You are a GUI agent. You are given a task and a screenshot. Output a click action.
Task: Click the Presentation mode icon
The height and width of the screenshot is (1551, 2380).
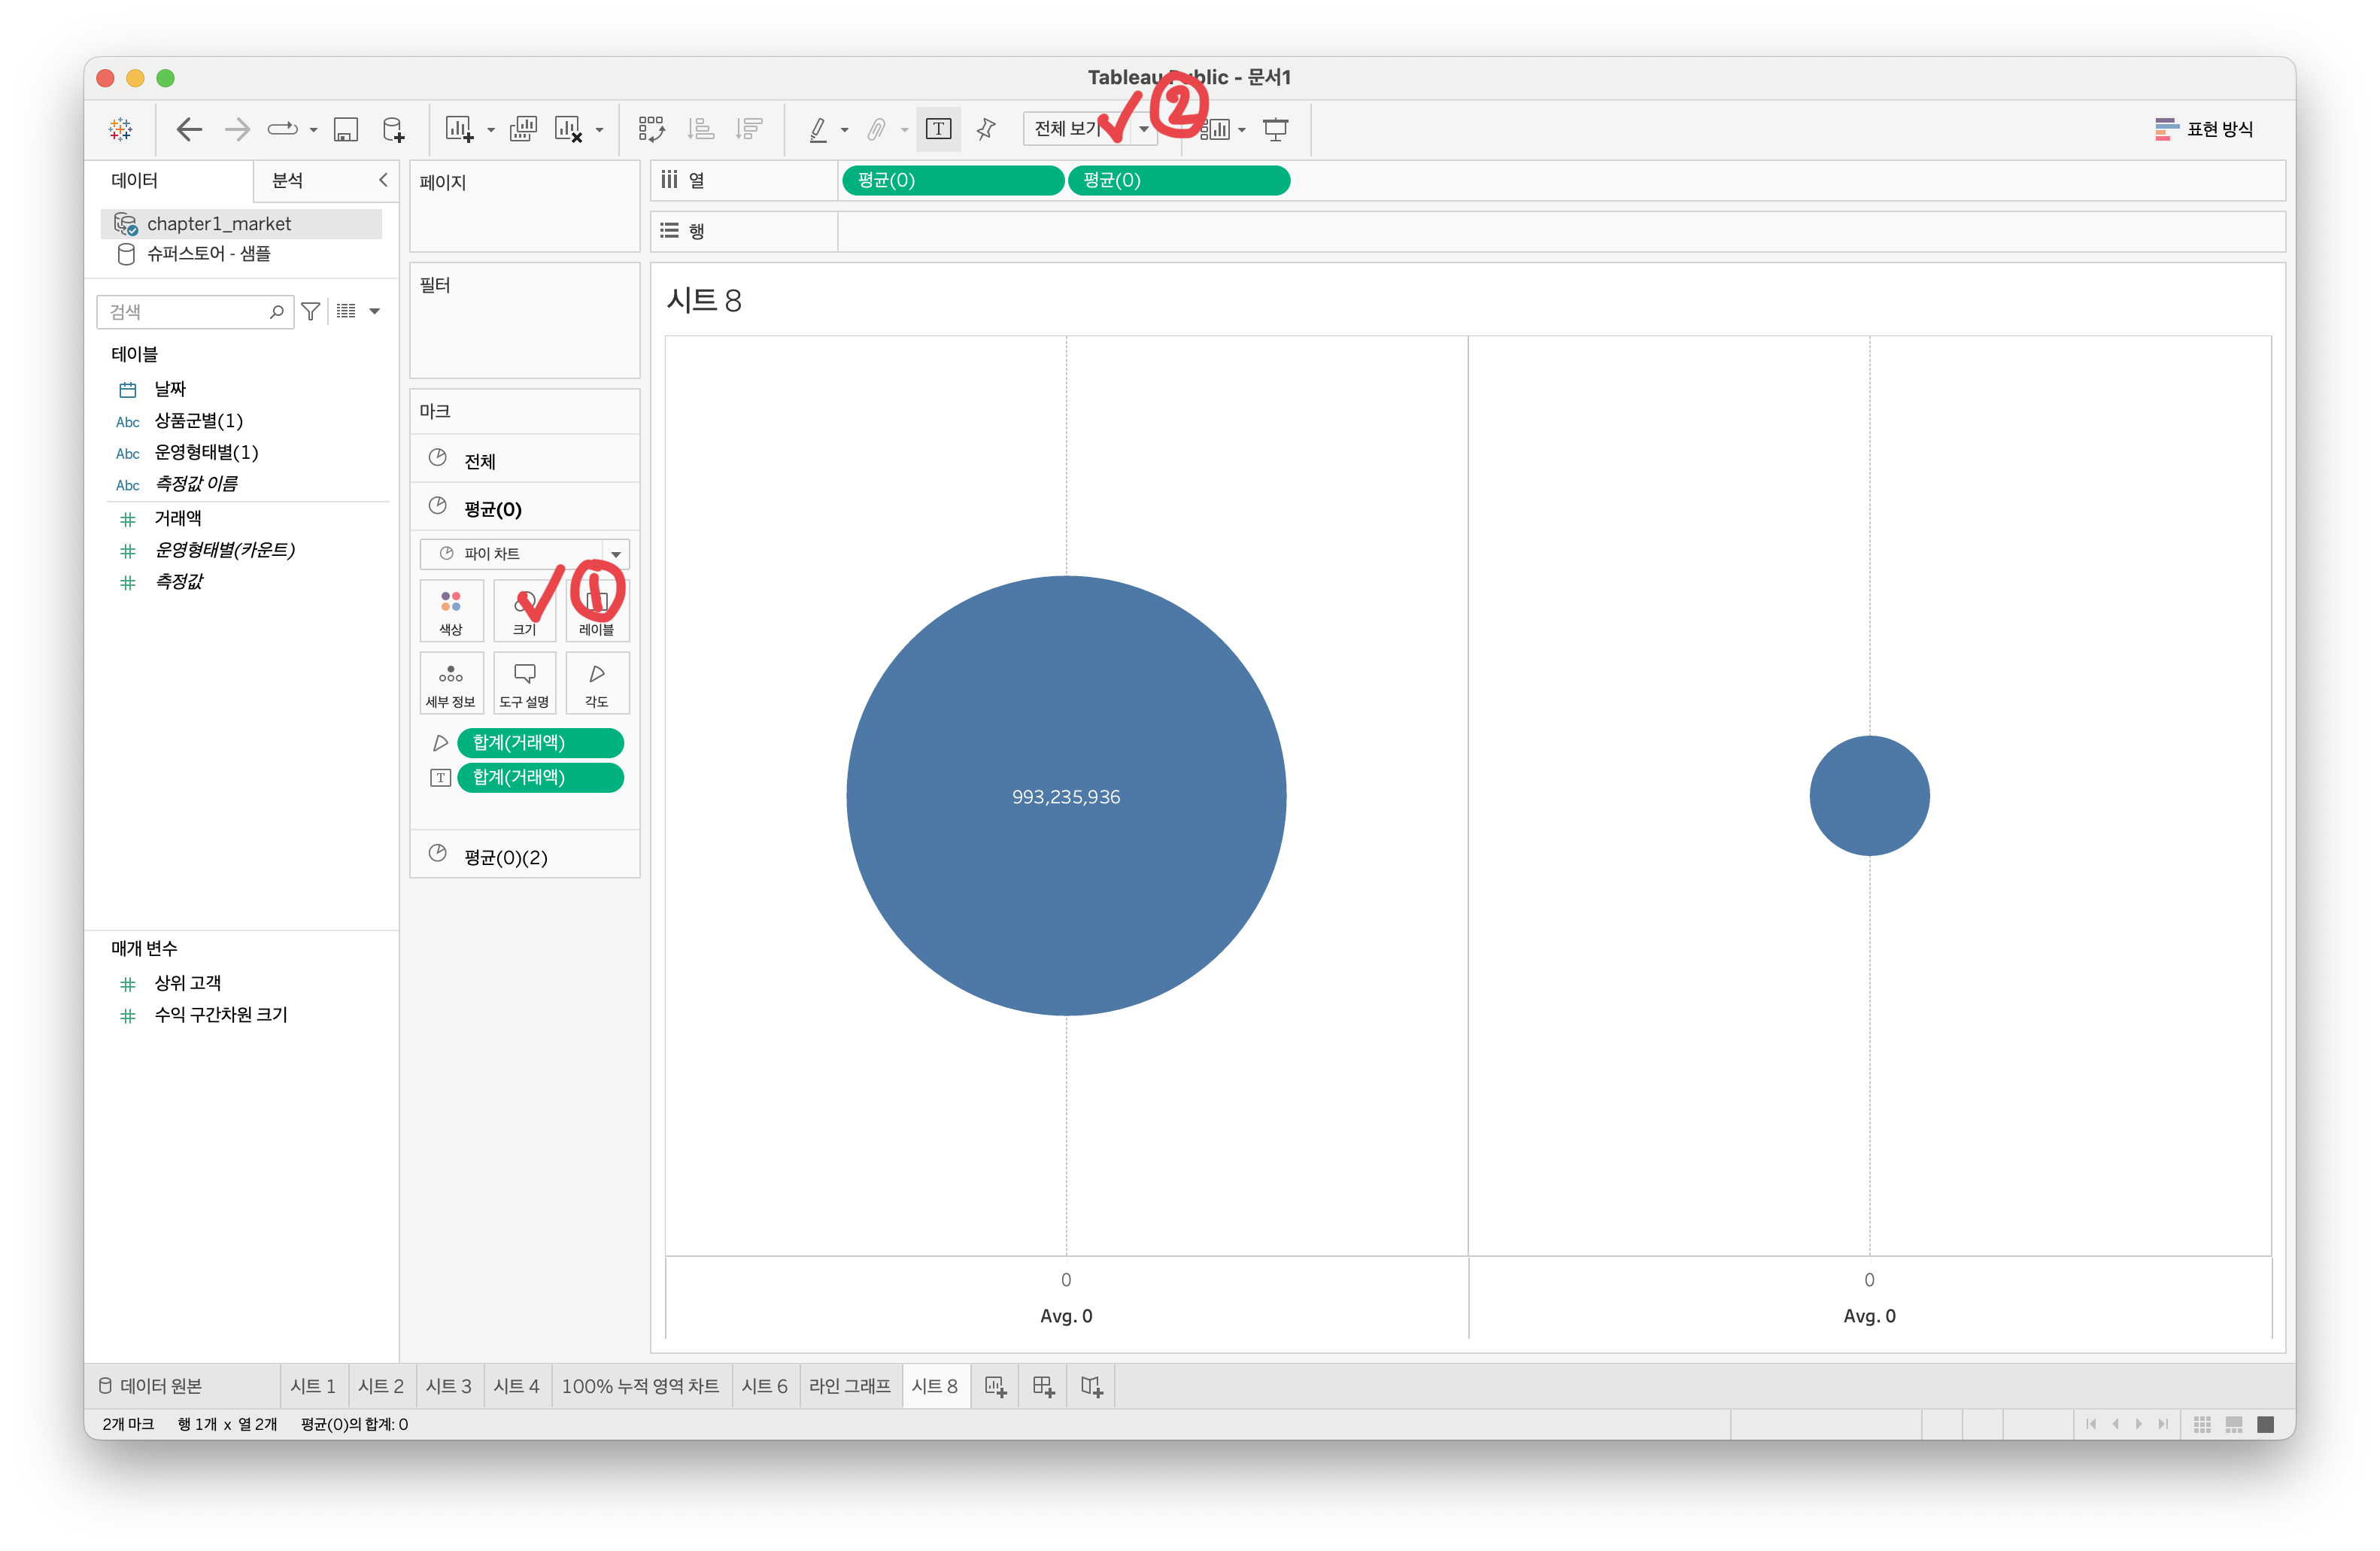1275,129
